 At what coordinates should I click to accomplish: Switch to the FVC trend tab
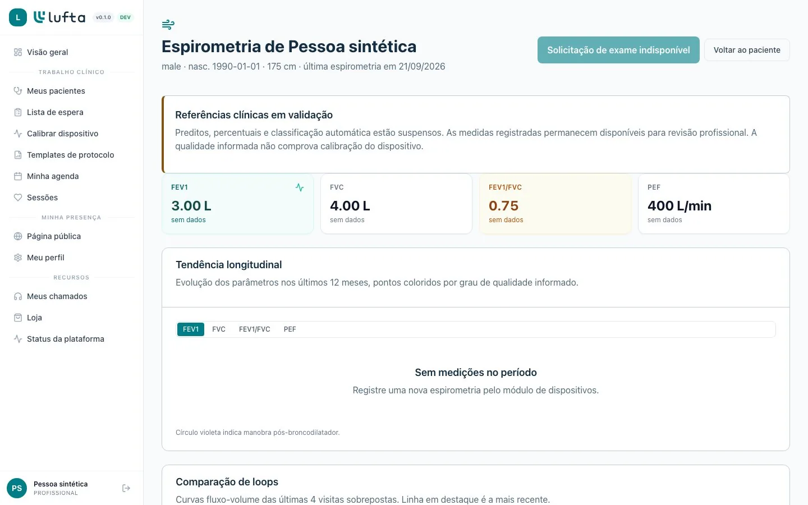(219, 329)
